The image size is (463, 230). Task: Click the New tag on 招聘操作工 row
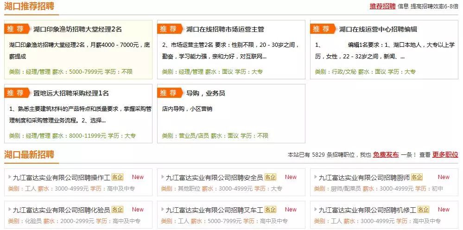click(x=138, y=177)
